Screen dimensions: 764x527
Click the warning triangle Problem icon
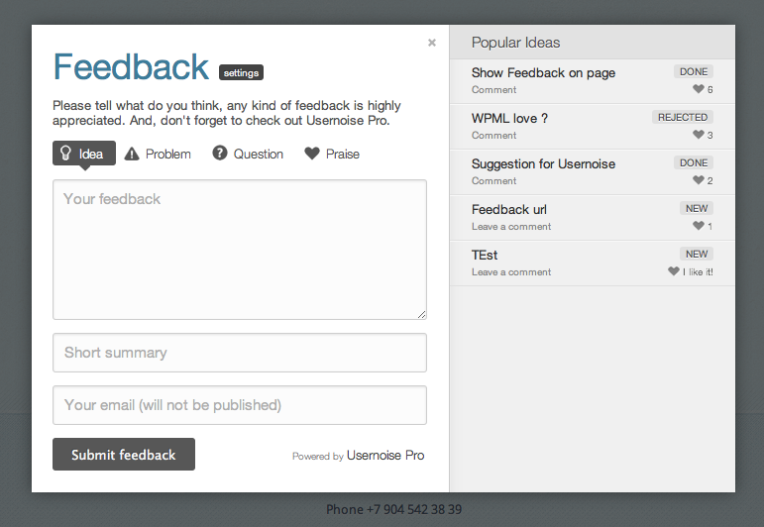(x=132, y=154)
